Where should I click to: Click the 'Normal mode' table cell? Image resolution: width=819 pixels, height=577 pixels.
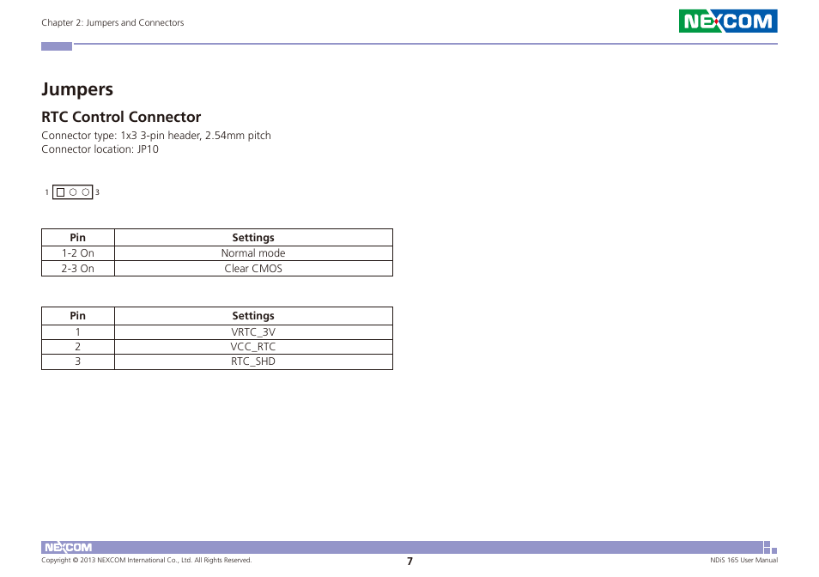coord(253,253)
